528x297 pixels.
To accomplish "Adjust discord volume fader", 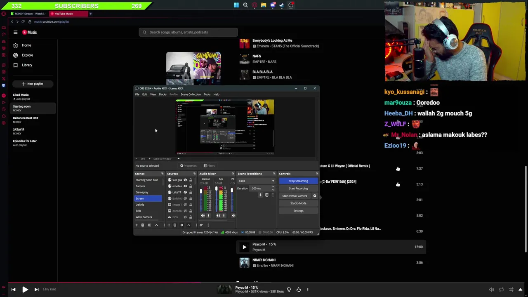I will 201,191.
